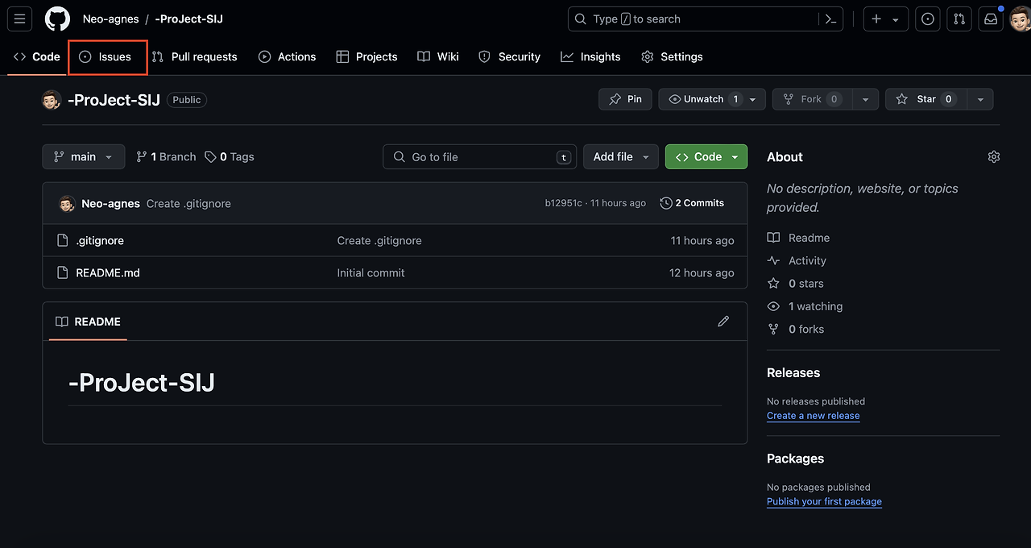Open the Actions tab
Viewport: 1031px width, 548px height.
click(x=288, y=56)
